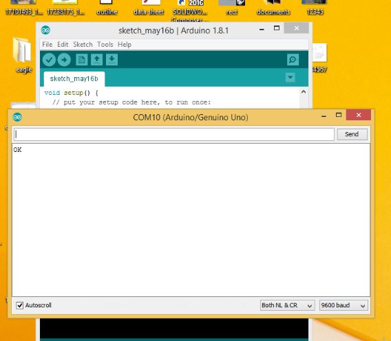The width and height of the screenshot is (391, 341).
Task: Click the '// put your setup code here' comment
Action: pos(131,102)
